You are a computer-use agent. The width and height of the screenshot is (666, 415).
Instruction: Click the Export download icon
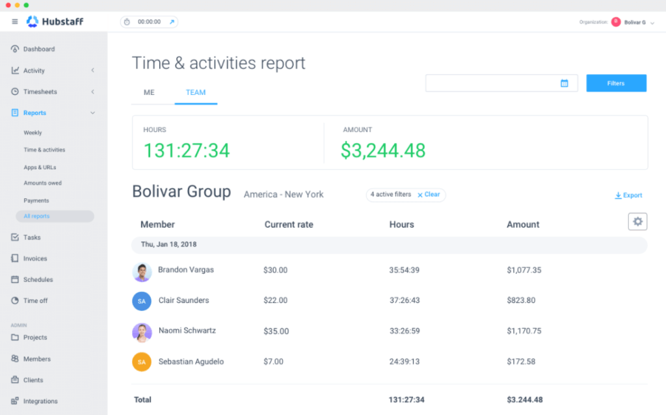pyautogui.click(x=618, y=195)
